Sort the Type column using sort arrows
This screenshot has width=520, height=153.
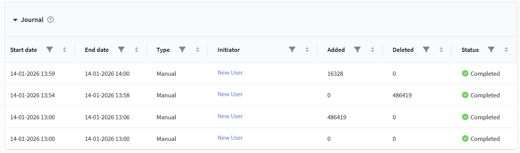(x=197, y=50)
